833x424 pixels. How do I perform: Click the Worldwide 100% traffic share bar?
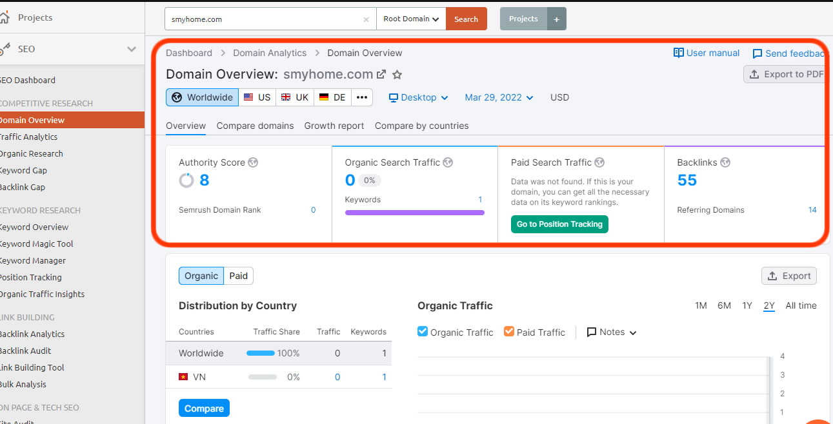coord(261,353)
